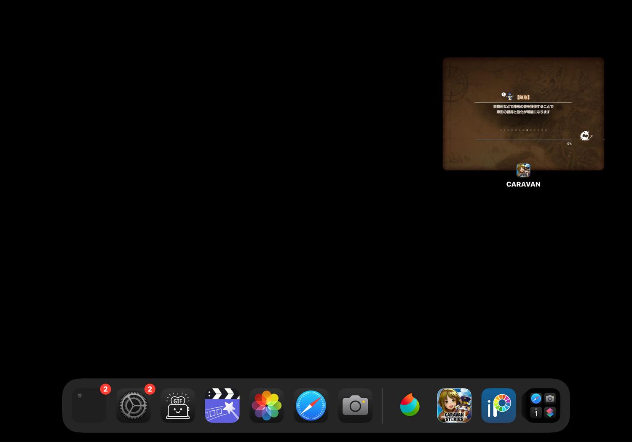Open the Photos app in the dock
The width and height of the screenshot is (632, 442).
pos(266,405)
